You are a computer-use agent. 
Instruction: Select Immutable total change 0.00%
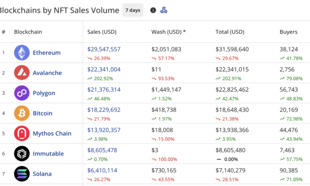point(231,159)
